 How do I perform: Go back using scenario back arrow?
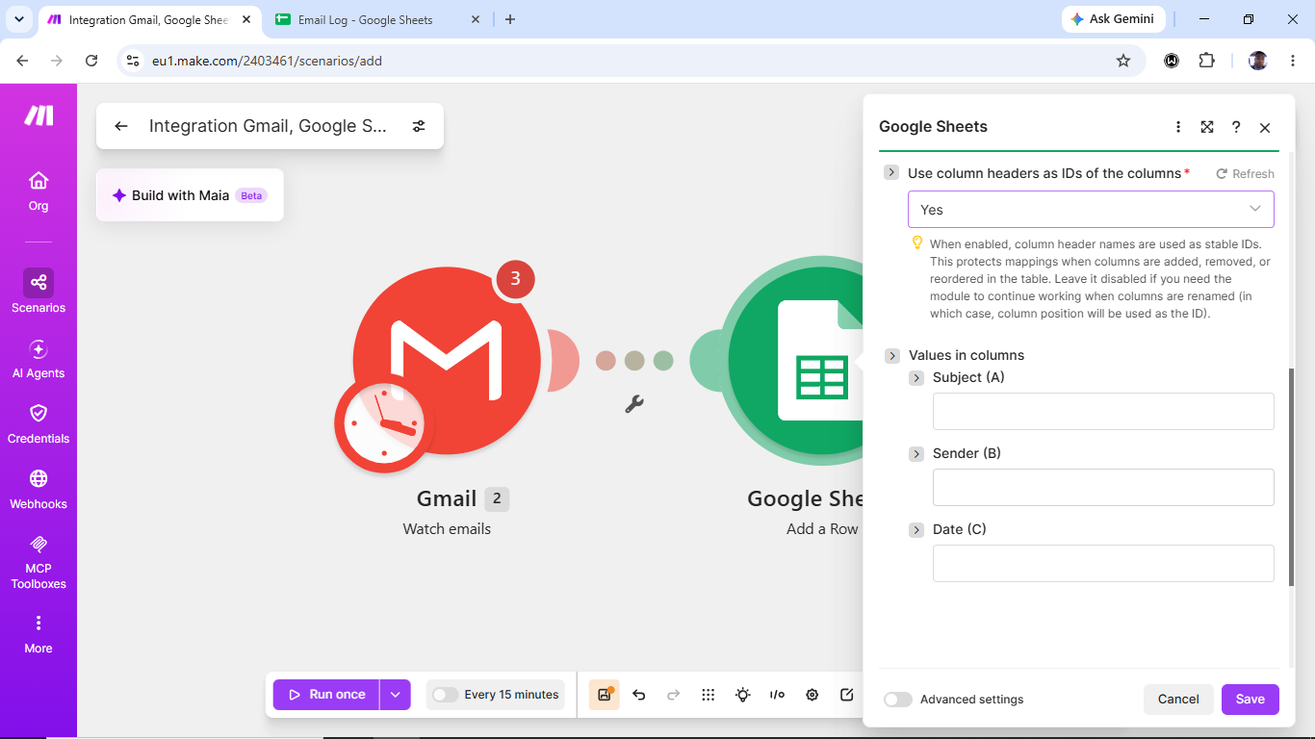[x=121, y=126]
